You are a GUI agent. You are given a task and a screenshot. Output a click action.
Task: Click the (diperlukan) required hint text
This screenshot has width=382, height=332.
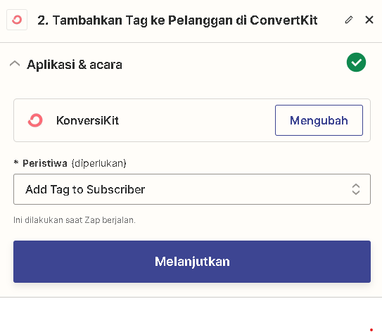tap(99, 163)
